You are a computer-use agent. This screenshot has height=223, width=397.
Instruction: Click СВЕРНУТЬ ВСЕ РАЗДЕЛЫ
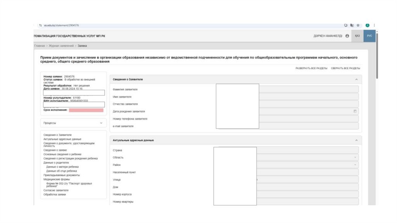click(x=345, y=68)
